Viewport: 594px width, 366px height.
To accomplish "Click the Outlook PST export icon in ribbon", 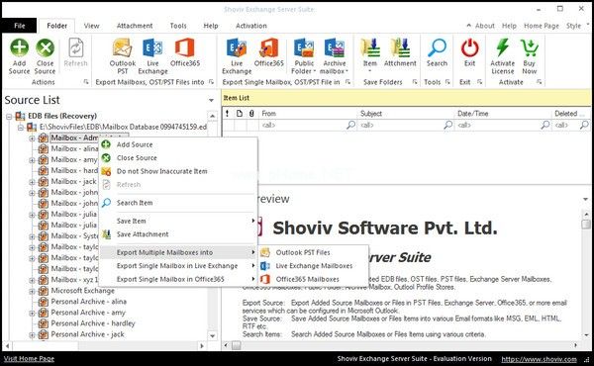I will click(123, 48).
